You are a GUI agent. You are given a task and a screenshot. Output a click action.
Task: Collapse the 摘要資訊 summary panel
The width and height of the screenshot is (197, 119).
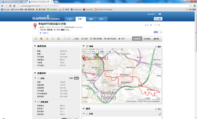(x=35, y=46)
